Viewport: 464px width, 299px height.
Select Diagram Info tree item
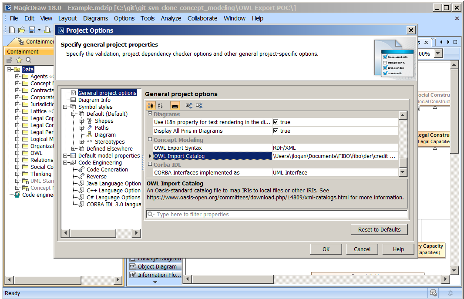[94, 100]
